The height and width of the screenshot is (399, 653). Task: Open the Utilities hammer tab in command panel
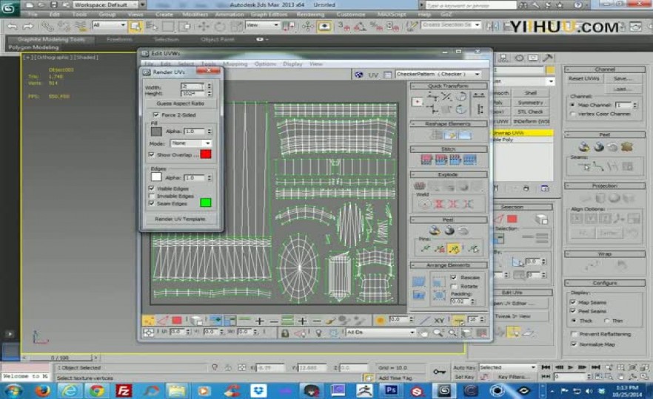pyautogui.click(x=547, y=58)
